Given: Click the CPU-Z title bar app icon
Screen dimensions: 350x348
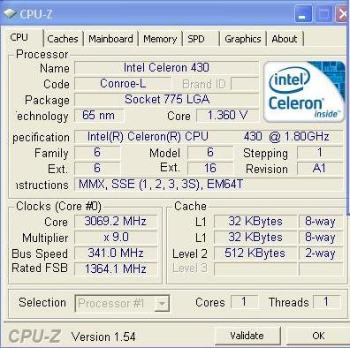Looking at the screenshot, I should pyautogui.click(x=10, y=13).
